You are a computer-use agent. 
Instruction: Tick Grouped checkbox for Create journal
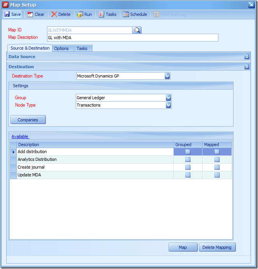(x=188, y=167)
